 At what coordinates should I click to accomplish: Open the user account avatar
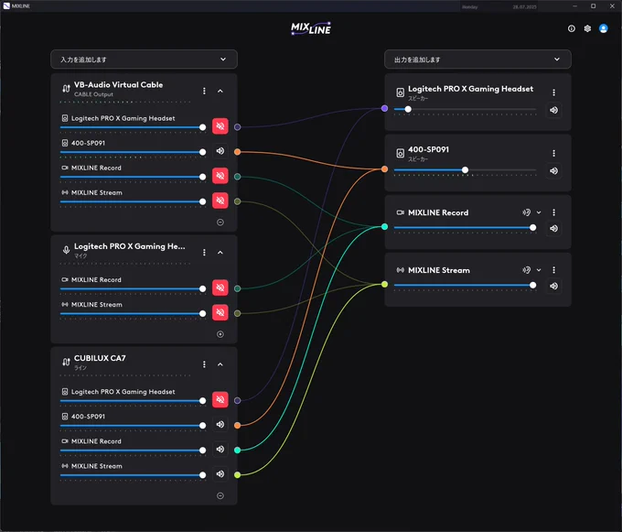[604, 28]
